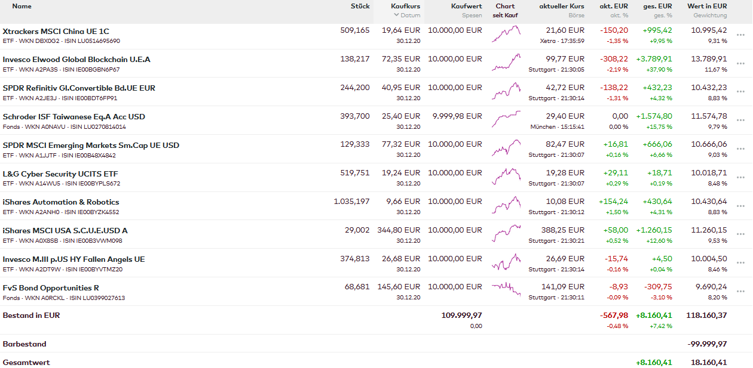The image size is (753, 368).
Task: Click three-dot menu for FvS Bond Opportunities
Action: click(x=740, y=292)
